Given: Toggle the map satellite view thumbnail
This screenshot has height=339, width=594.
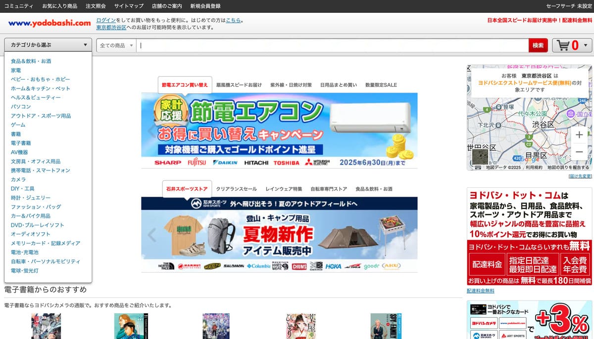Looking at the screenshot, I should [480, 157].
